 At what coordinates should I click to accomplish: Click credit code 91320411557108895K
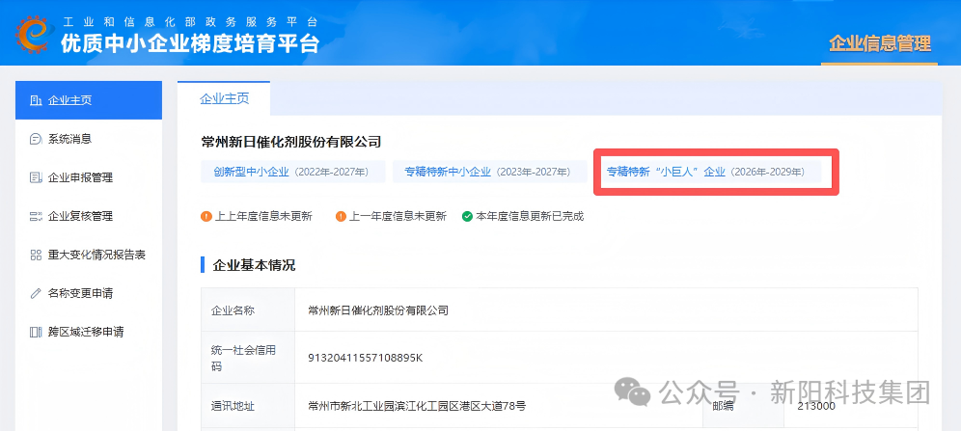pos(366,358)
